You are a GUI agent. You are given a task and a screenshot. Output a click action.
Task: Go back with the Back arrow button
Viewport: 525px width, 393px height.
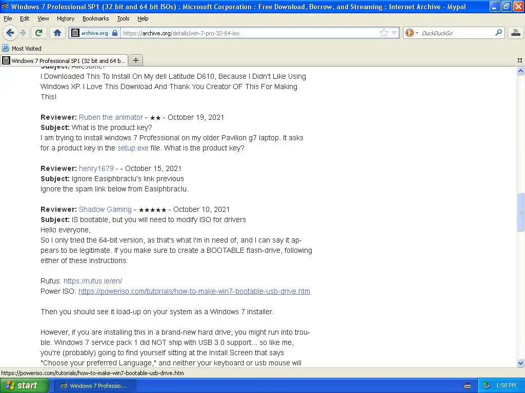click(10, 33)
